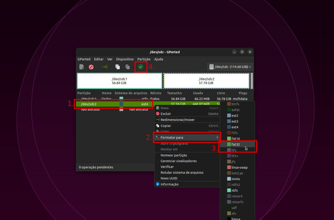Click the 66.22 MiB used value
The width and height of the screenshot is (334, 220).
click(202, 99)
